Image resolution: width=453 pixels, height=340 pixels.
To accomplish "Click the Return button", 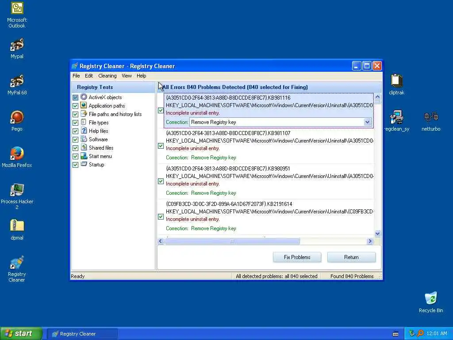I will pyautogui.click(x=351, y=257).
